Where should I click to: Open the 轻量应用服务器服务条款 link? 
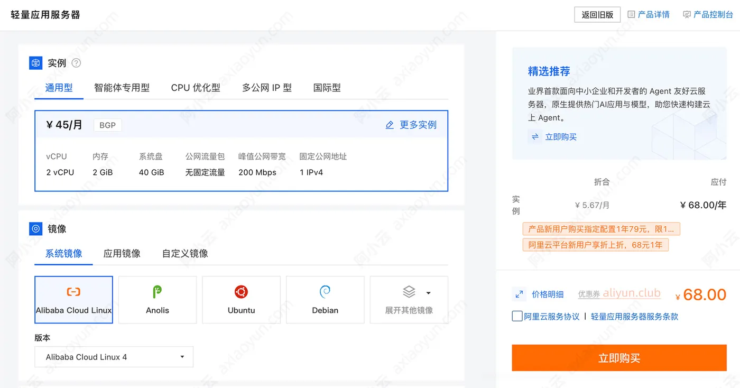coord(634,317)
